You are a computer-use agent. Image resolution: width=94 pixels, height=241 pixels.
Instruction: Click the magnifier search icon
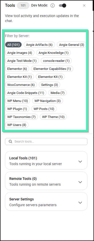pos(11,142)
